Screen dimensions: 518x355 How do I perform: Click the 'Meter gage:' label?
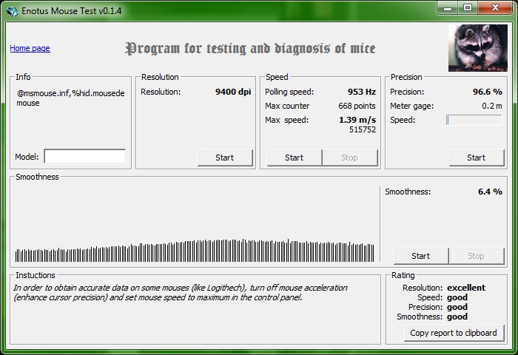pos(411,106)
